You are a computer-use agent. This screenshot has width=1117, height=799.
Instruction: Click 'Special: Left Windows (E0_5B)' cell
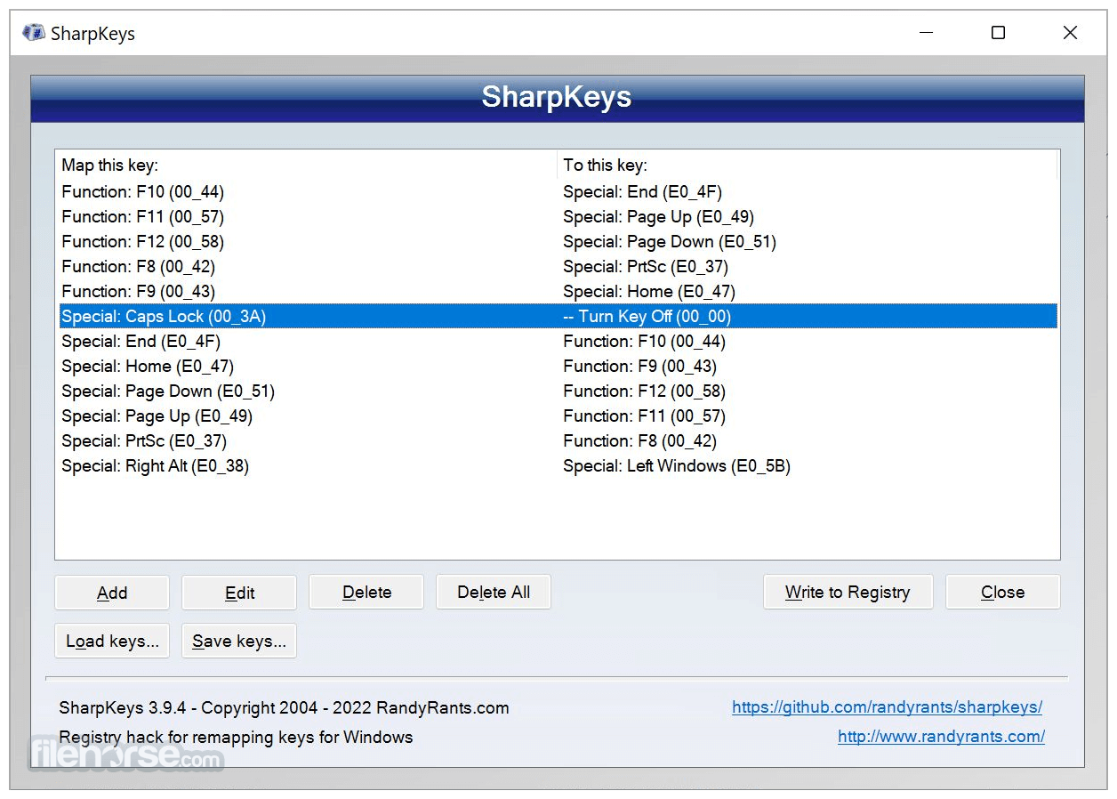pyautogui.click(x=677, y=465)
